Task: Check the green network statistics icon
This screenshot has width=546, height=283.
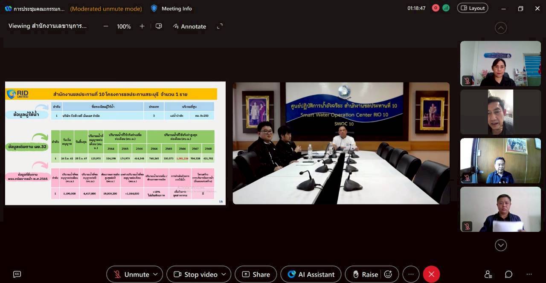Action: click(446, 8)
